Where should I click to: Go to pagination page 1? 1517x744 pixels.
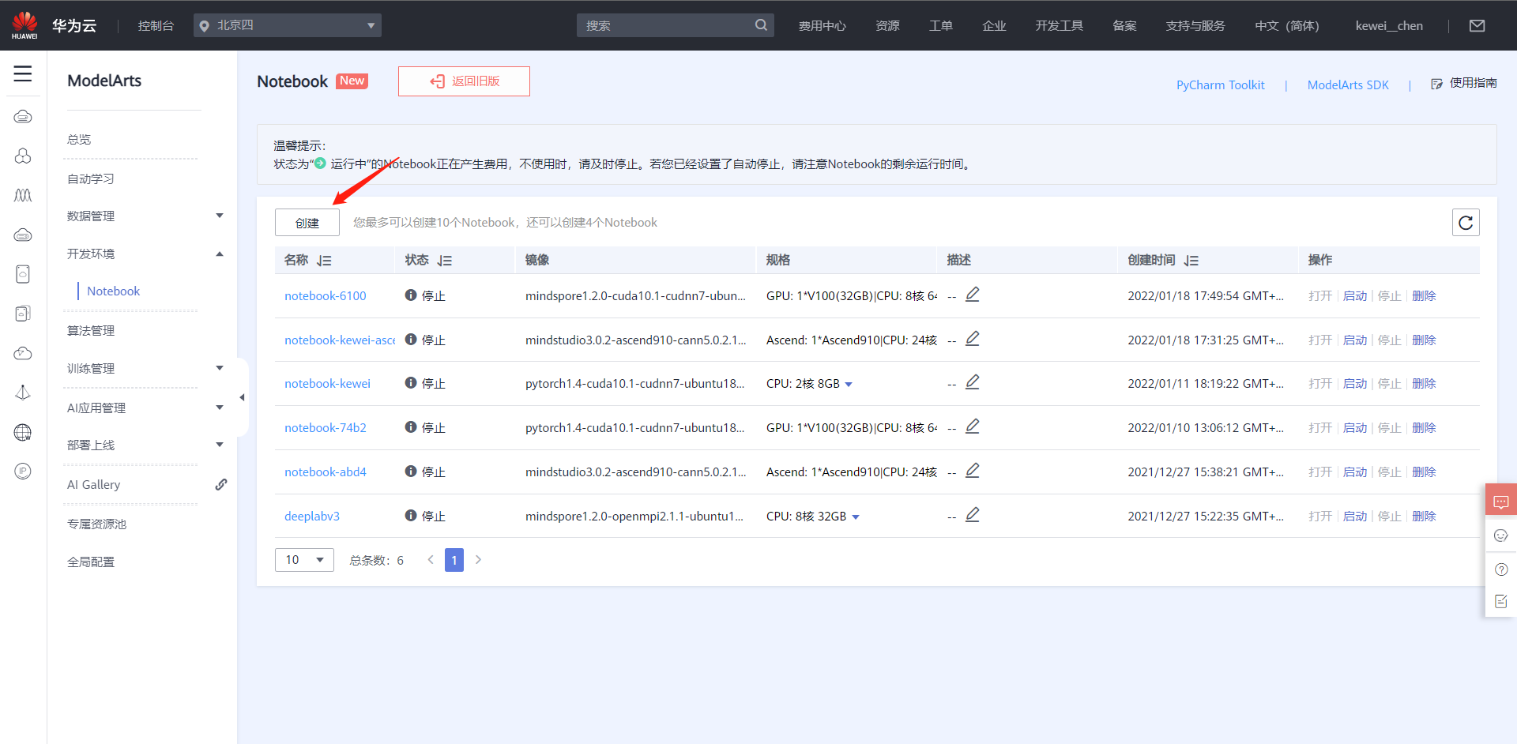tap(454, 560)
